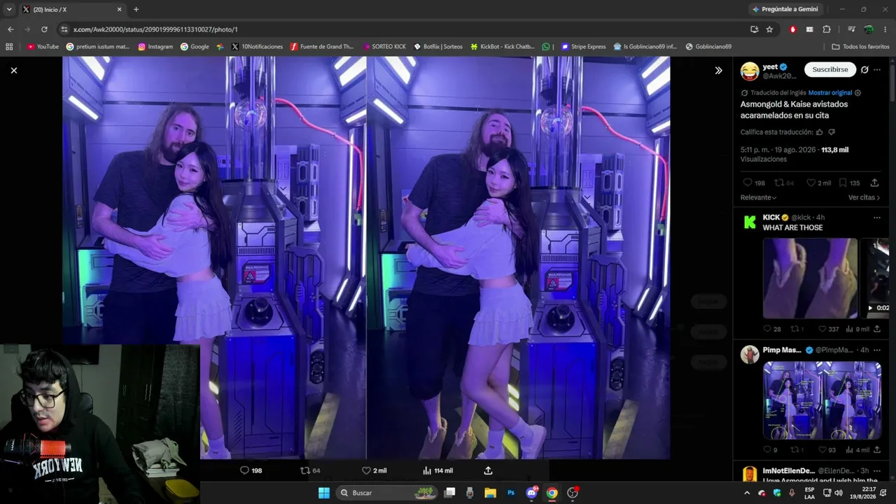The height and width of the screenshot is (504, 896).
Task: Open Photoshop from the taskbar
Action: click(511, 493)
